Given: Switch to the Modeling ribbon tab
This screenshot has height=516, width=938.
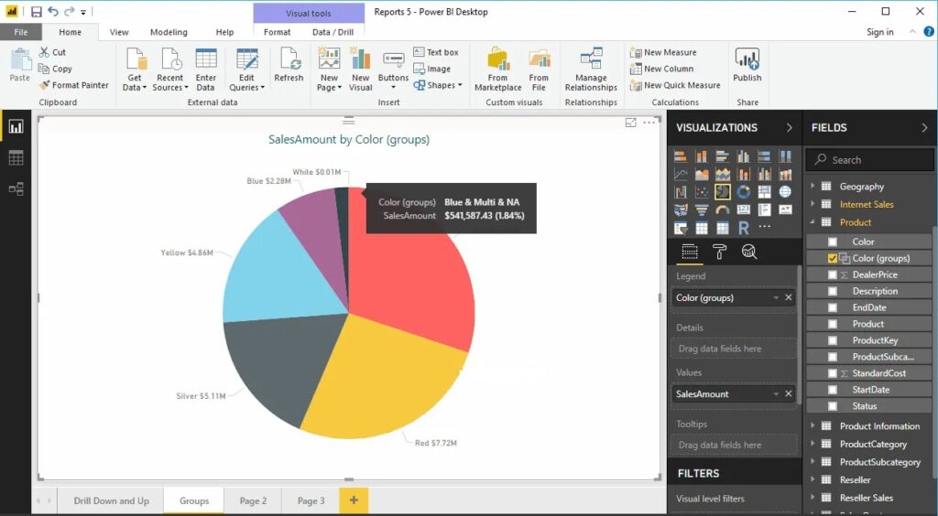Looking at the screenshot, I should pyautogui.click(x=169, y=32).
